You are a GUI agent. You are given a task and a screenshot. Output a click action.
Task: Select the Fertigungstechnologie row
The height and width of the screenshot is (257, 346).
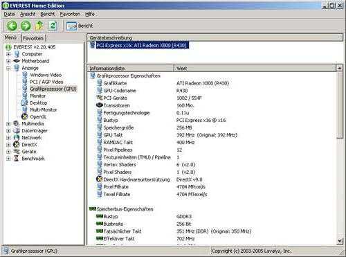pyautogui.click(x=212, y=113)
